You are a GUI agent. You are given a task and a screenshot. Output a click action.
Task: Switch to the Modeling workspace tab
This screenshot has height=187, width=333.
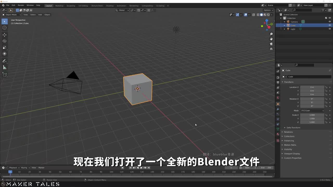59,6
